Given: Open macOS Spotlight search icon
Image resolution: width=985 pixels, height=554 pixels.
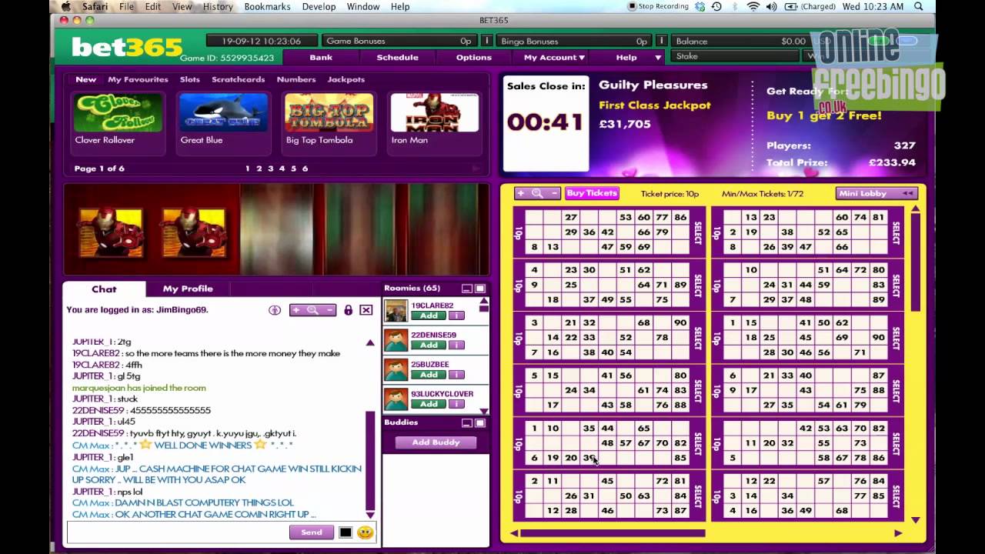Looking at the screenshot, I should tap(919, 6).
